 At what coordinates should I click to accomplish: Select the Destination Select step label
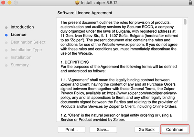click(28, 42)
